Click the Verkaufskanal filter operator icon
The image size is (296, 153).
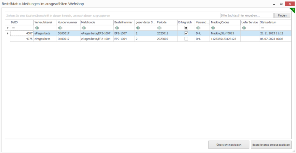[36, 28]
